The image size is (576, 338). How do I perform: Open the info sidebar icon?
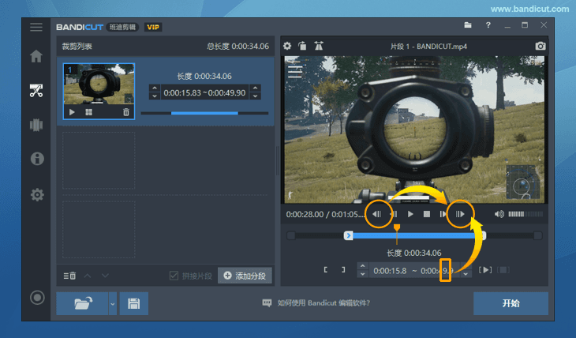37,159
